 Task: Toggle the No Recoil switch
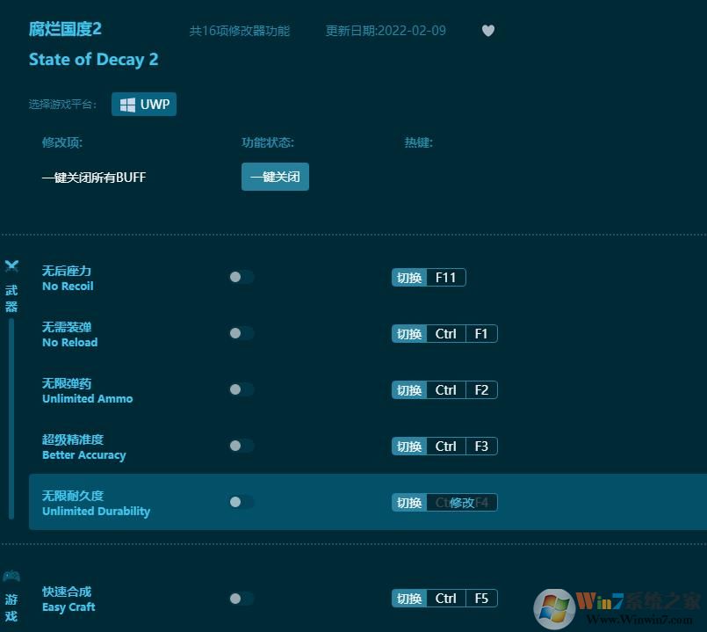[x=241, y=277]
